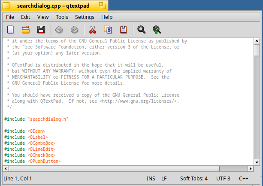Undo last change with toolbar arrow

coord(59,30)
